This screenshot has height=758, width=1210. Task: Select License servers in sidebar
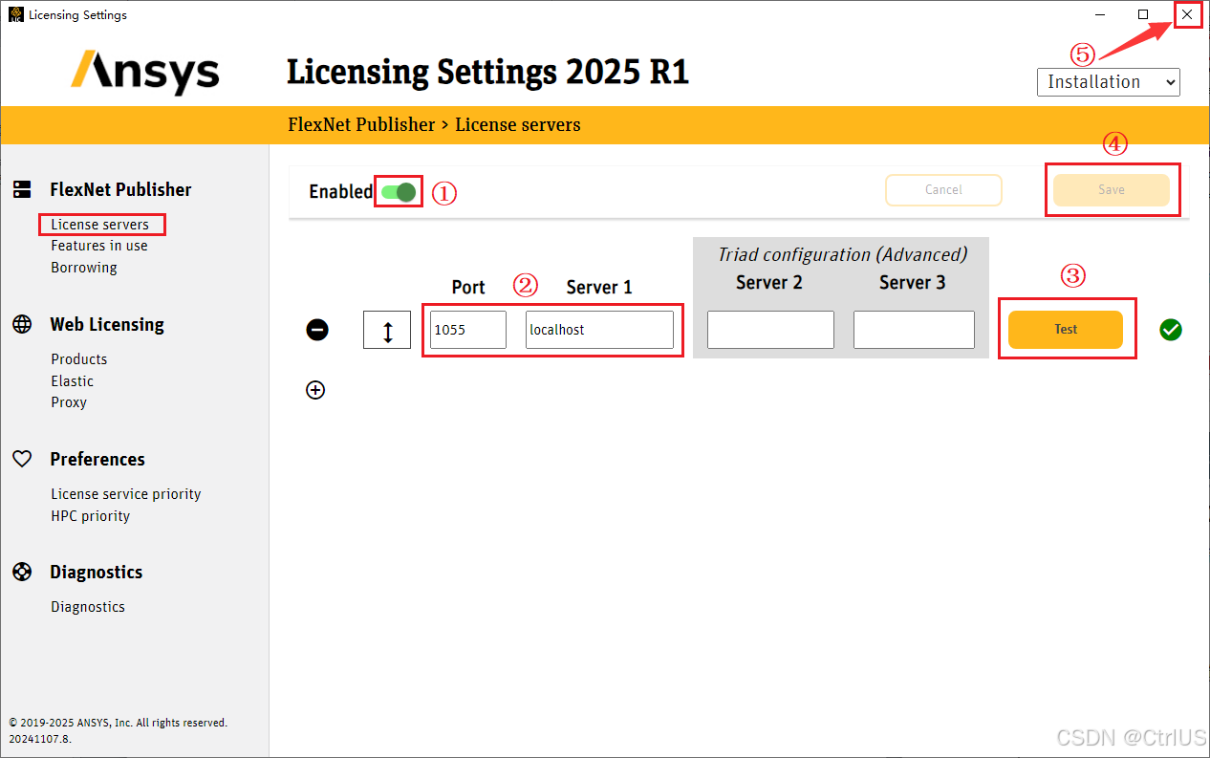[100, 225]
